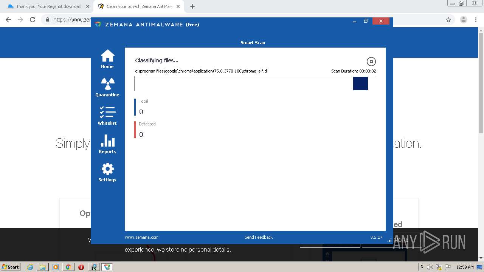Minimize the Zemana AntiMalware window
Screen dimensions: 484x272
tap(355, 21)
